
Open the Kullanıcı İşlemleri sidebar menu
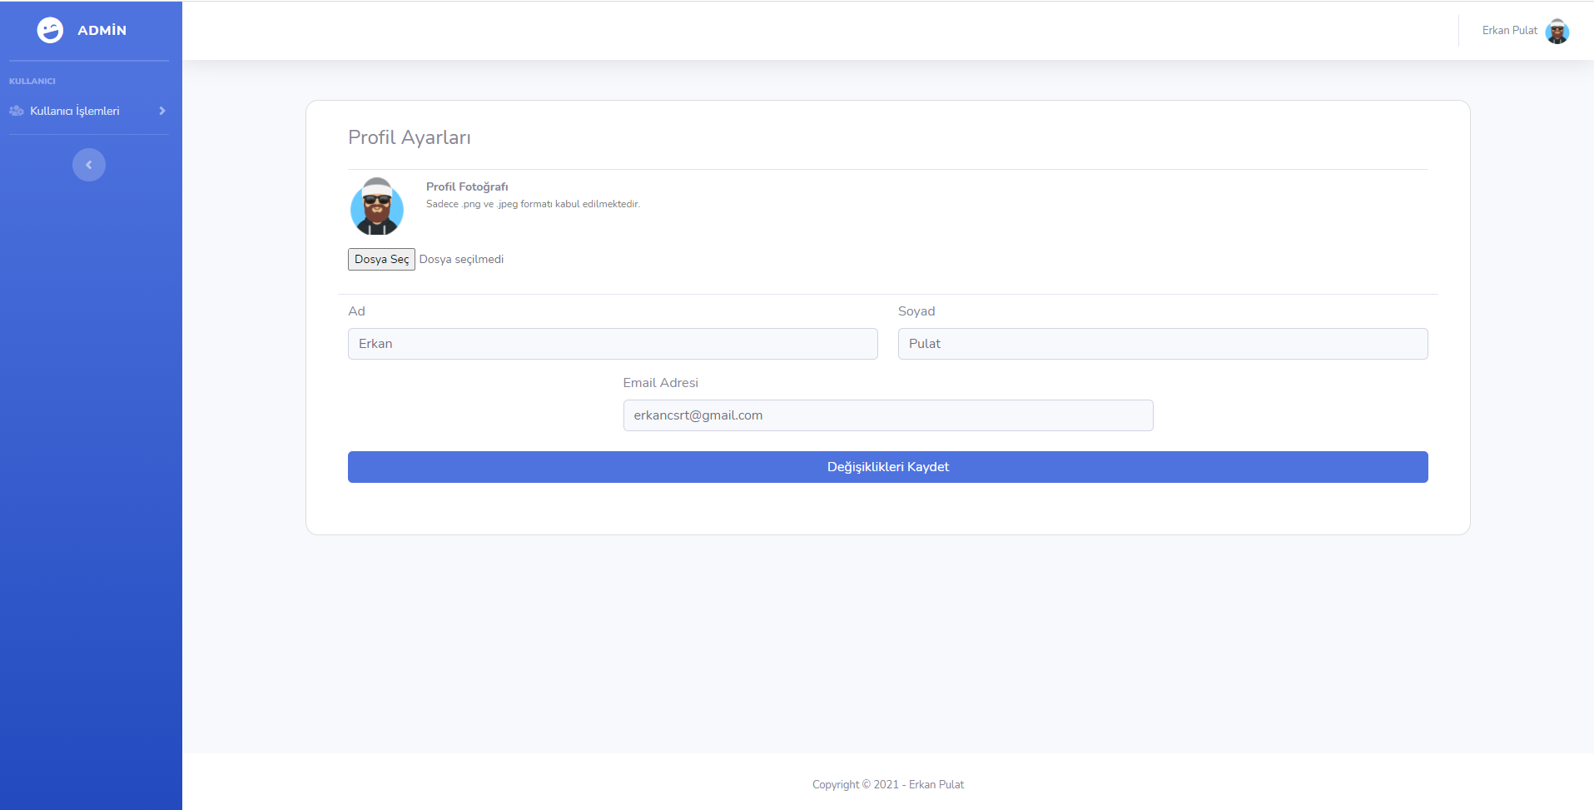(x=88, y=111)
